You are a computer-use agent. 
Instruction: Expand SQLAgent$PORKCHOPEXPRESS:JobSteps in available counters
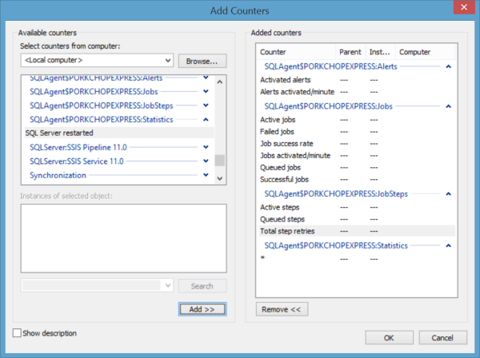[x=206, y=105]
